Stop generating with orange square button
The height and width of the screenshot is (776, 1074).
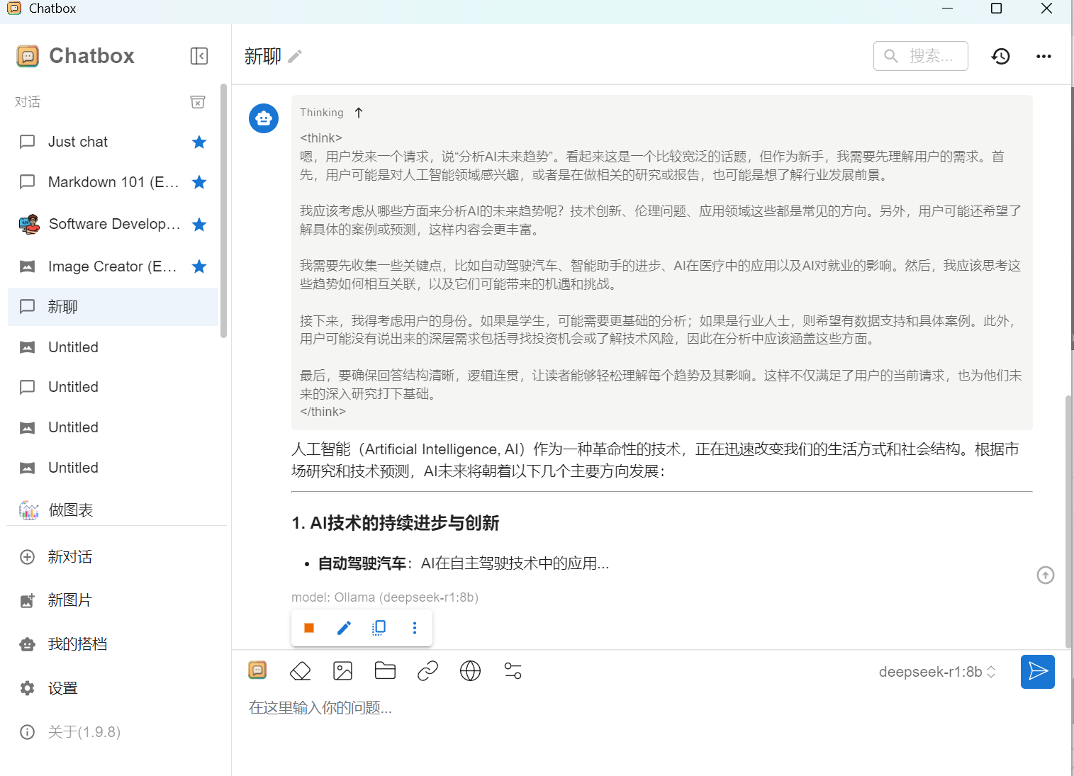pyautogui.click(x=309, y=628)
